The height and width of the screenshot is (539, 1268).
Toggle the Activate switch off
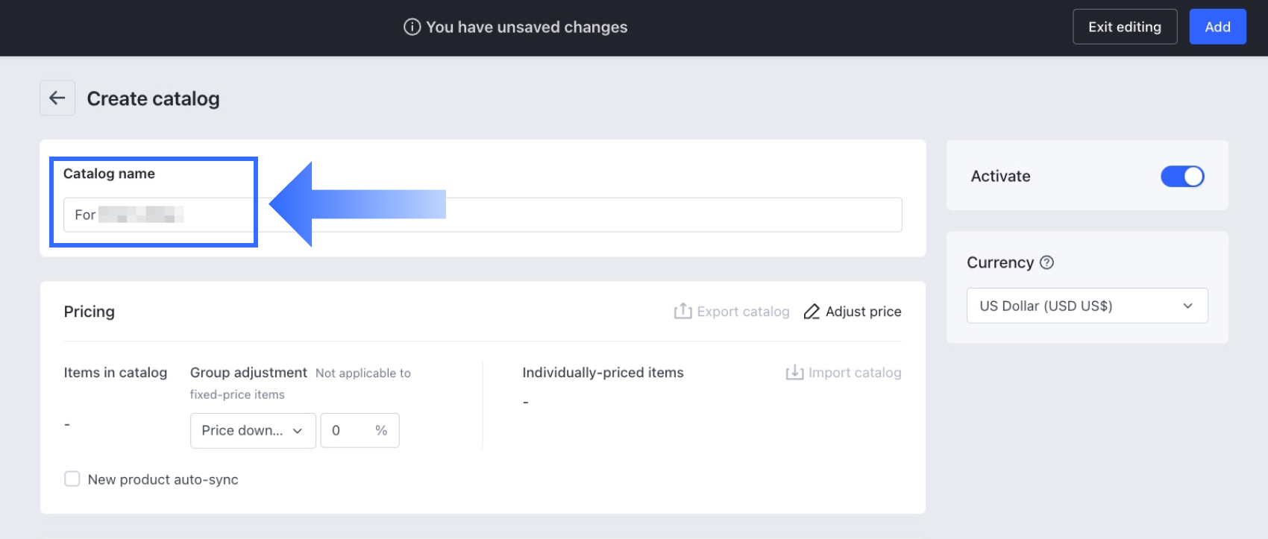pyautogui.click(x=1182, y=176)
